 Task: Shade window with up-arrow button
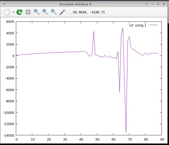tap(147, 4)
